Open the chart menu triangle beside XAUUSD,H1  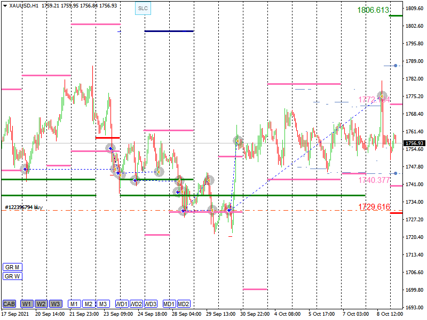point(5,6)
